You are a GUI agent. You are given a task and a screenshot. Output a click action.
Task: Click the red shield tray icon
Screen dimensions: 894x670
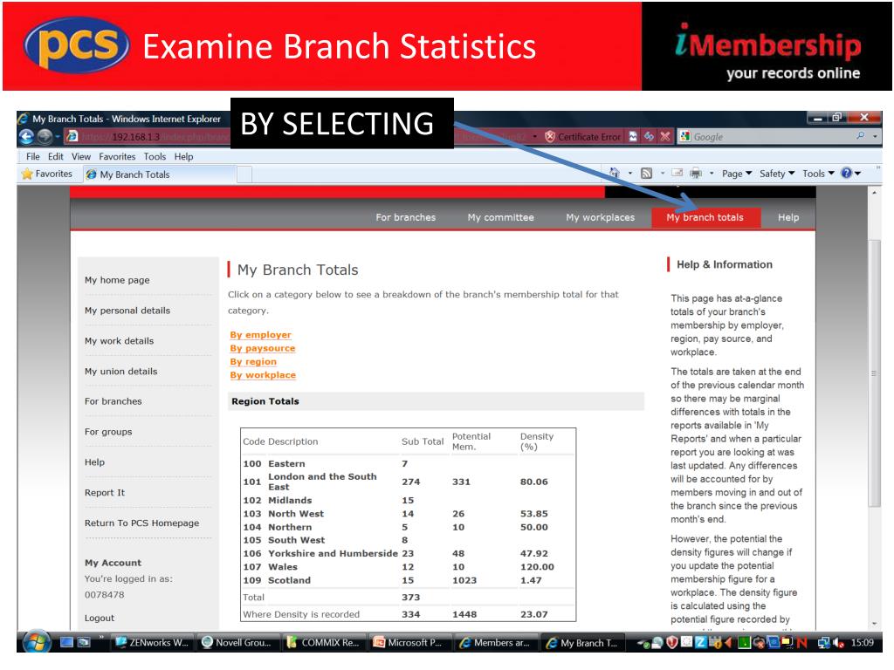pyautogui.click(x=671, y=643)
